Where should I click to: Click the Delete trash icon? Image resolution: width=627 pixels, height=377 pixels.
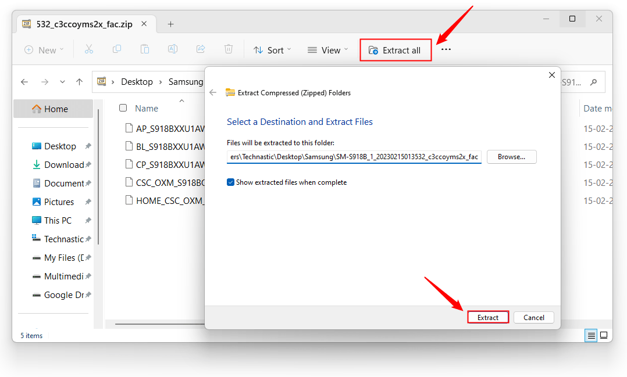click(x=229, y=50)
